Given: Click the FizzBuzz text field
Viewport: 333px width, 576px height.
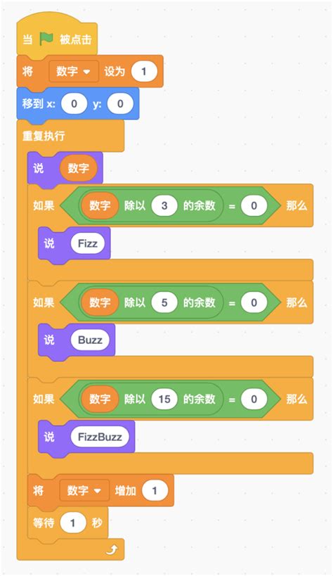Looking at the screenshot, I should click(100, 437).
